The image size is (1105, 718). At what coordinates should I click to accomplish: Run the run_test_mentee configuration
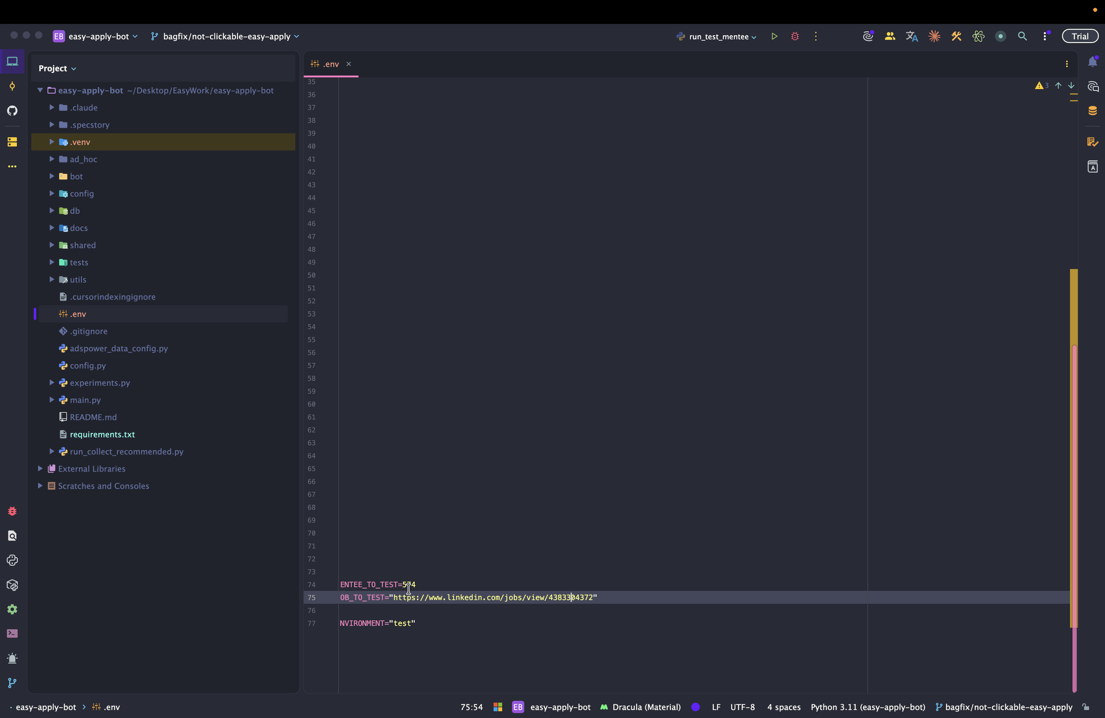pyautogui.click(x=774, y=36)
